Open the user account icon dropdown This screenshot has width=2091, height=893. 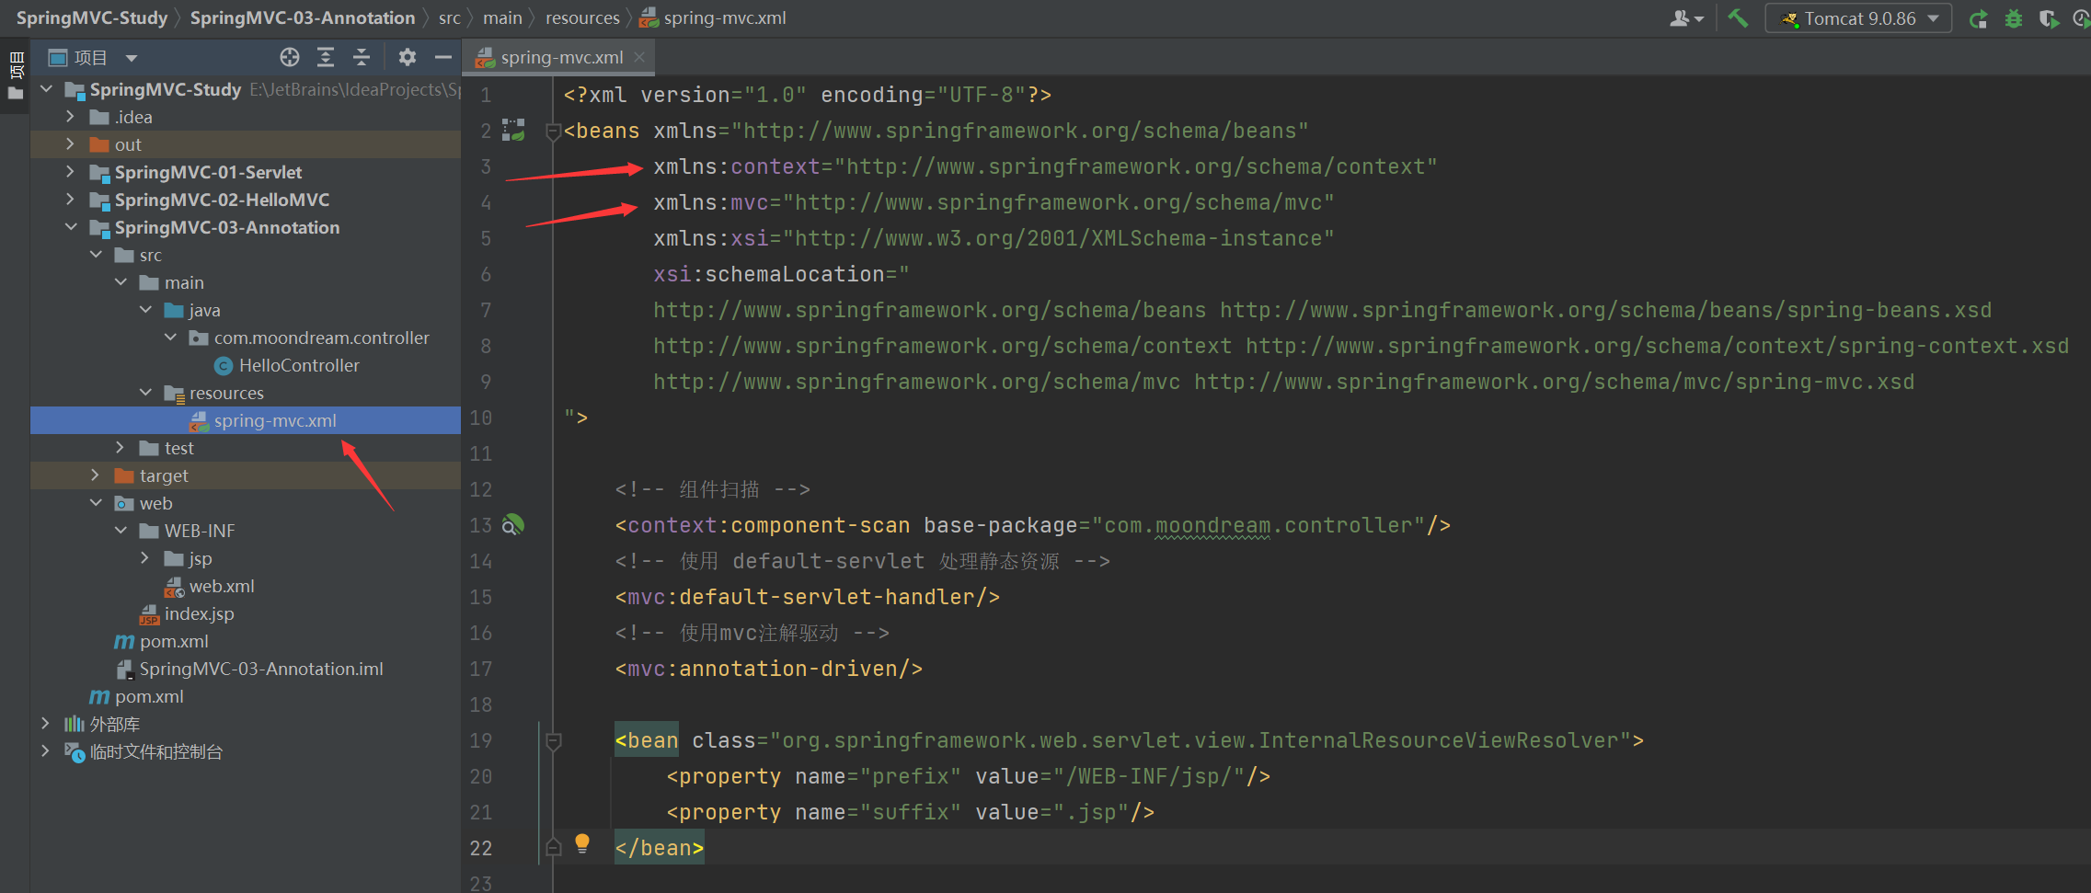[x=1686, y=18]
